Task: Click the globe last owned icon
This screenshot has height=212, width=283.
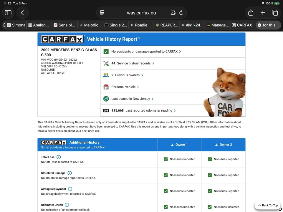Action: [x=106, y=99]
